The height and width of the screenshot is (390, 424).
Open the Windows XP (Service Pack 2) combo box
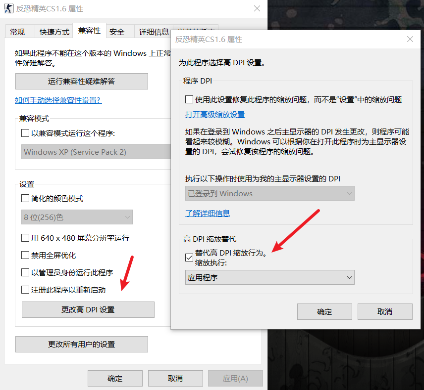click(96, 152)
